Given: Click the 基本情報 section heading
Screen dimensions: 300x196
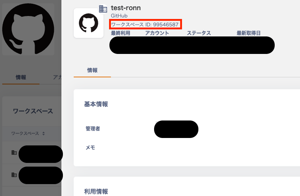Looking at the screenshot, I should pyautogui.click(x=96, y=104).
